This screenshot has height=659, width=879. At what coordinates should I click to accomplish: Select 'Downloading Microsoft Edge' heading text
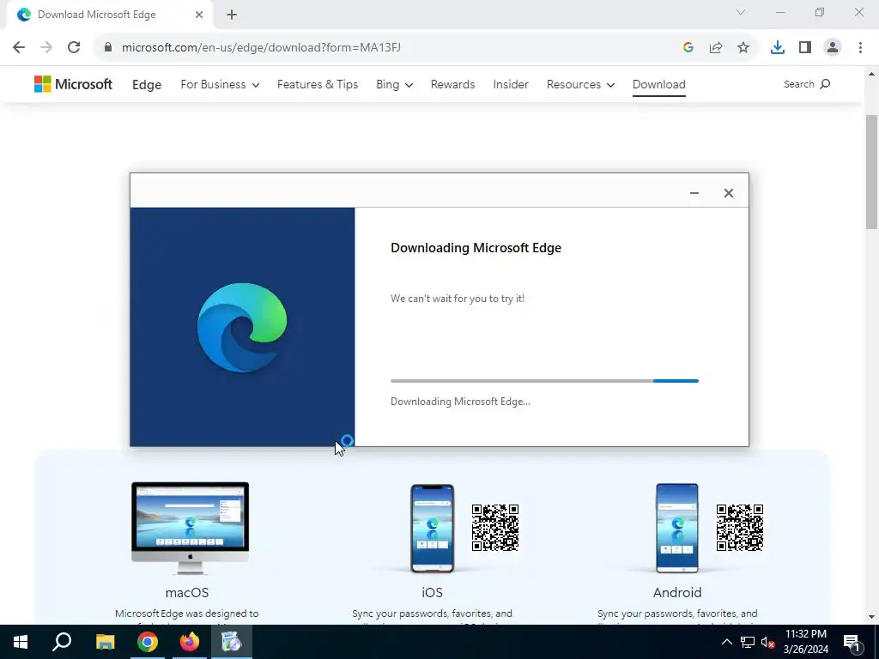point(476,248)
